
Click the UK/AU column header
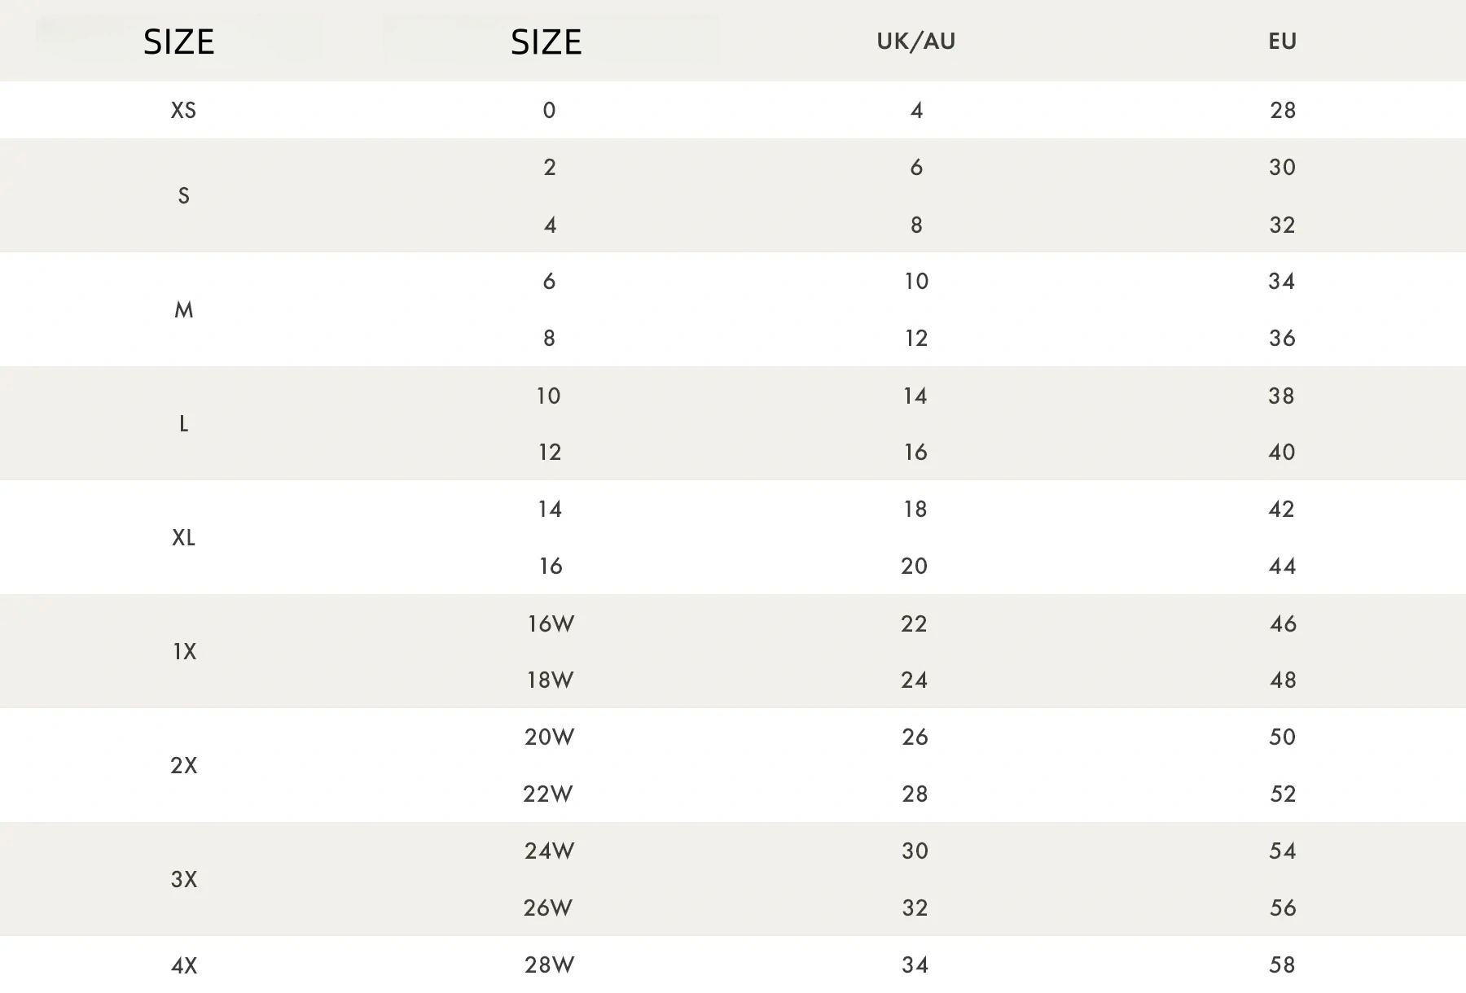(915, 42)
